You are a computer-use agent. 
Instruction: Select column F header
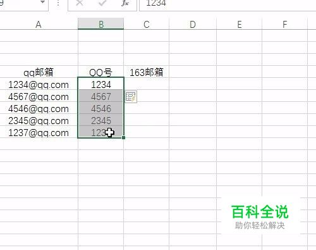[x=285, y=25]
